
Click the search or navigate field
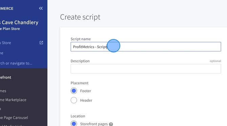(x=16, y=63)
